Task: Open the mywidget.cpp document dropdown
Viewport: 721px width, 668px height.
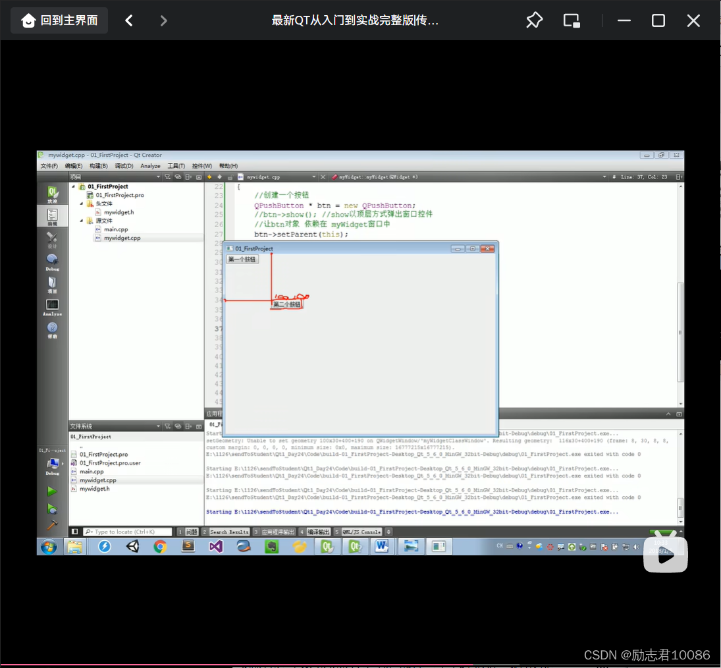Action: click(314, 177)
